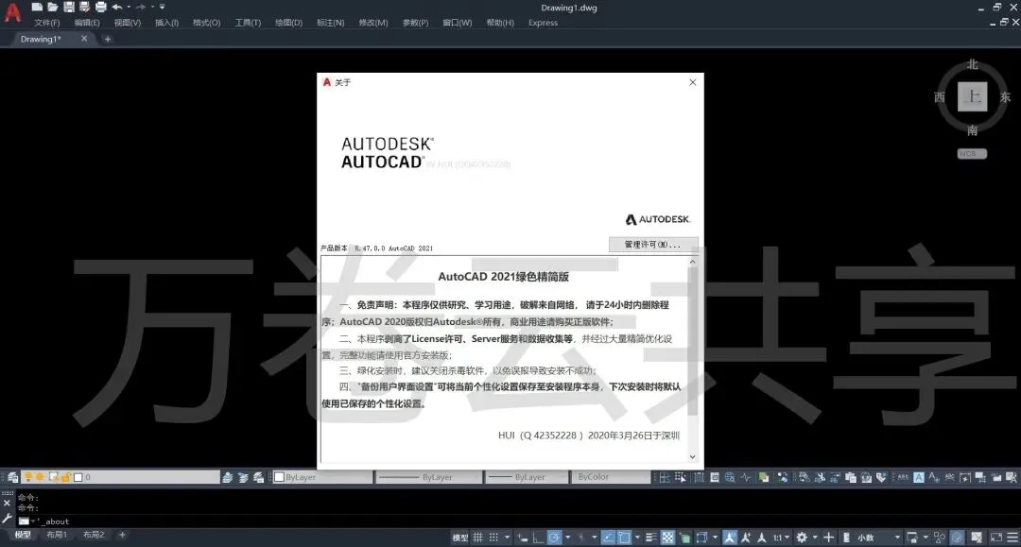Open the 格式(O) menu

(206, 23)
